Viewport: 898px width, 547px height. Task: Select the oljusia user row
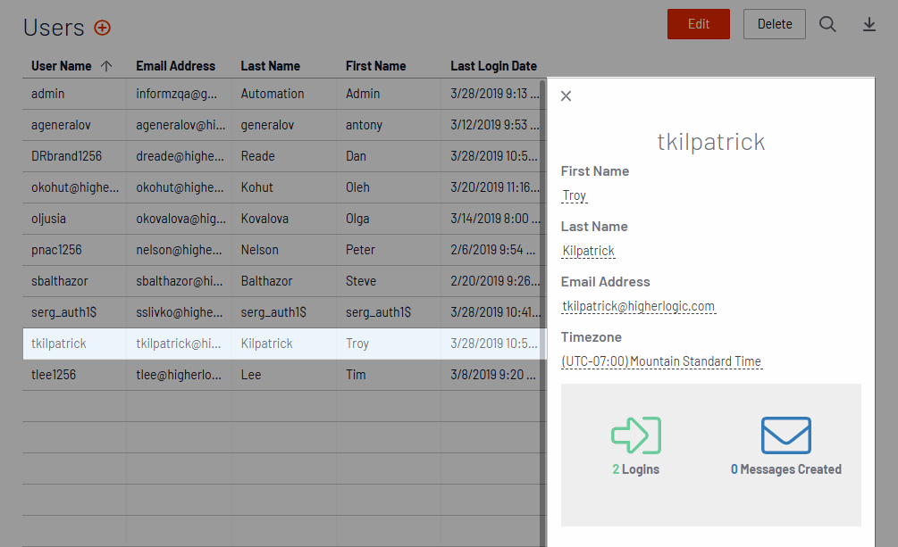[x=285, y=219]
